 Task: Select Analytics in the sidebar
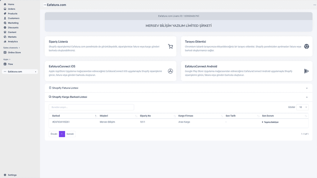pyautogui.click(x=13, y=41)
